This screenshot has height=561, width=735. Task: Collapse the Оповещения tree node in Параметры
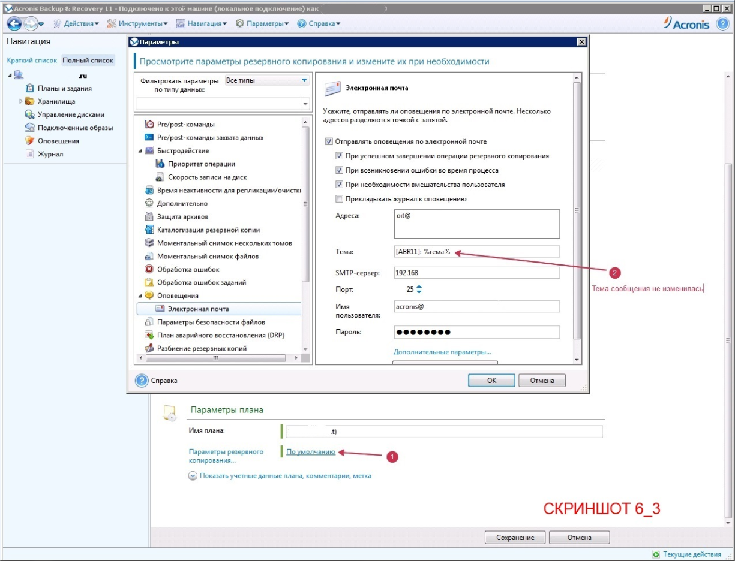point(140,296)
